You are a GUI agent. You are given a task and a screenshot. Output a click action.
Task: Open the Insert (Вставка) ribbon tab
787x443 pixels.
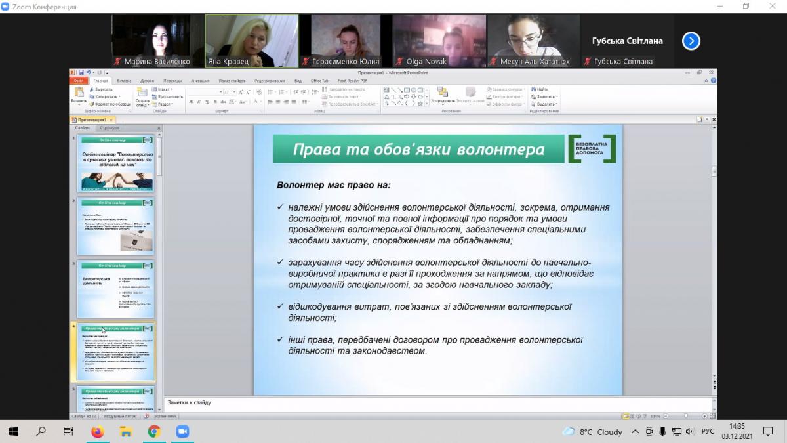click(124, 81)
